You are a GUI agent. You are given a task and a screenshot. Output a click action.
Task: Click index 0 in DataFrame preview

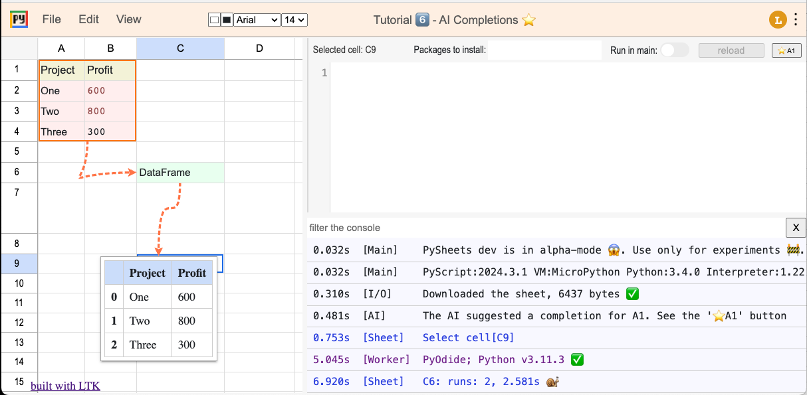click(114, 297)
